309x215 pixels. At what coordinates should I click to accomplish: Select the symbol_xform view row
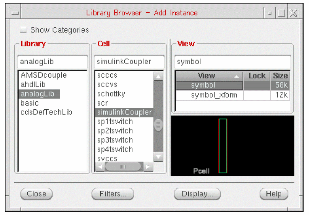(x=233, y=95)
